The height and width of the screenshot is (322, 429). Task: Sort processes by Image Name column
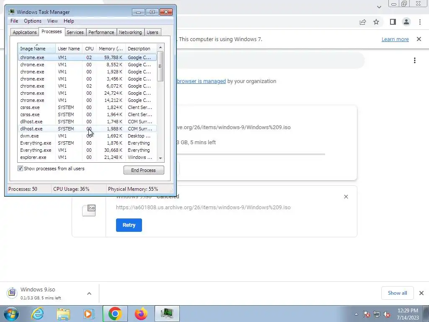(37, 49)
